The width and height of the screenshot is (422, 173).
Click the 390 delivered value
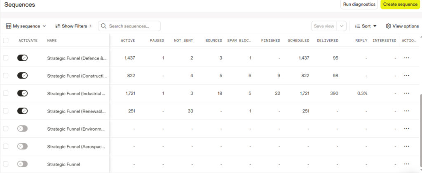pyautogui.click(x=335, y=93)
